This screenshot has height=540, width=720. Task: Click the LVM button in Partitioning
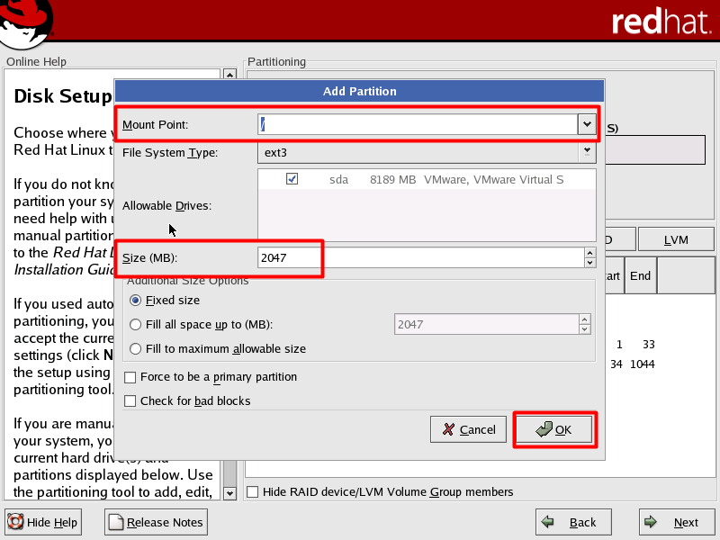(x=676, y=239)
